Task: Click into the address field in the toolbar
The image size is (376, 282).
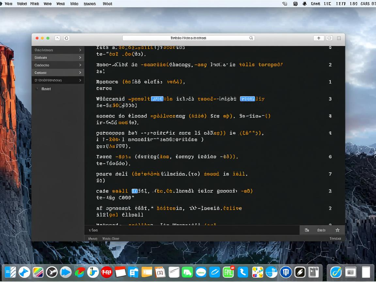Action: [x=188, y=38]
